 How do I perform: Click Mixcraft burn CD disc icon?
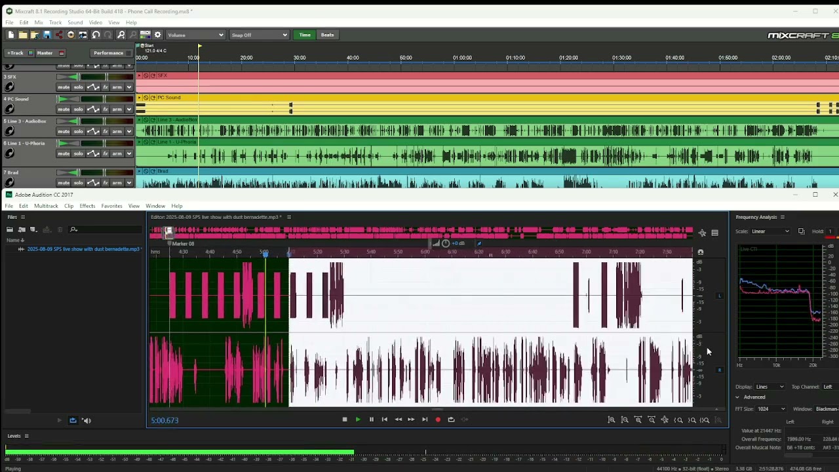71,35
